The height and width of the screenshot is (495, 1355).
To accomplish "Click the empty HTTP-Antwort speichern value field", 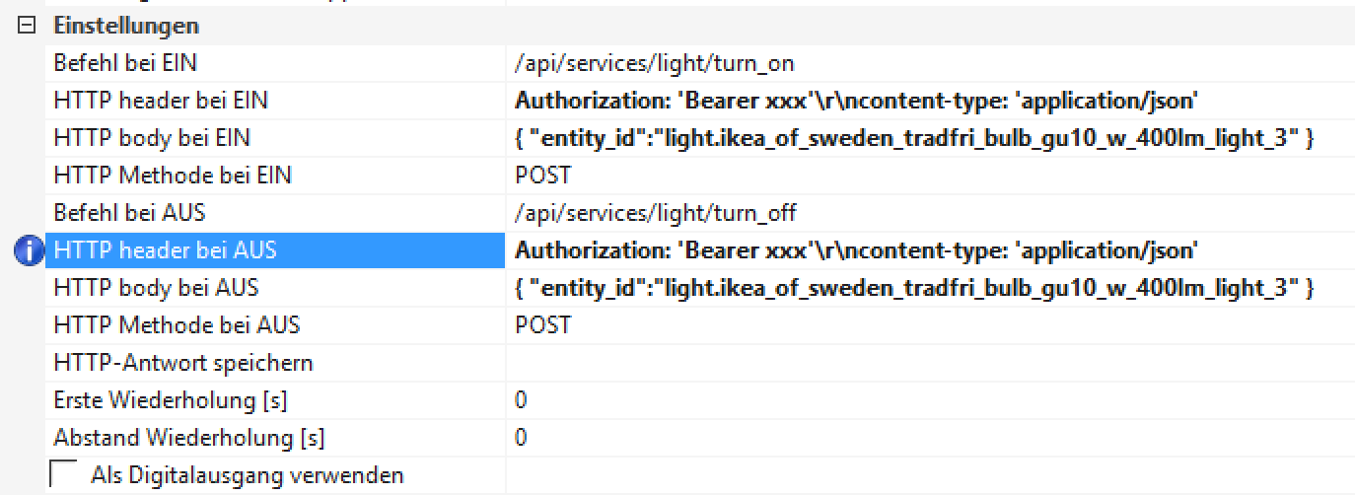I will (x=927, y=363).
